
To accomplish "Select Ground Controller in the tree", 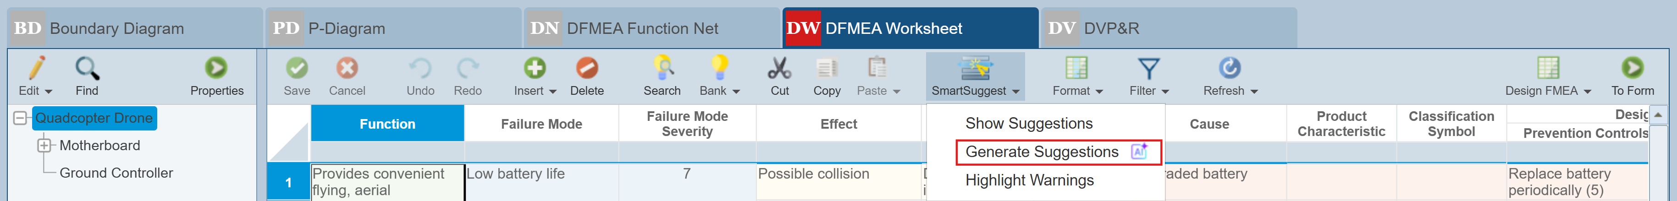I will point(116,173).
